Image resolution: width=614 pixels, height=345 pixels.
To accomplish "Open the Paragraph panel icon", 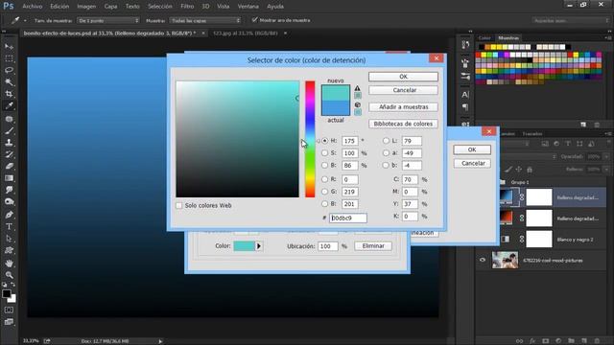I will pyautogui.click(x=465, y=106).
